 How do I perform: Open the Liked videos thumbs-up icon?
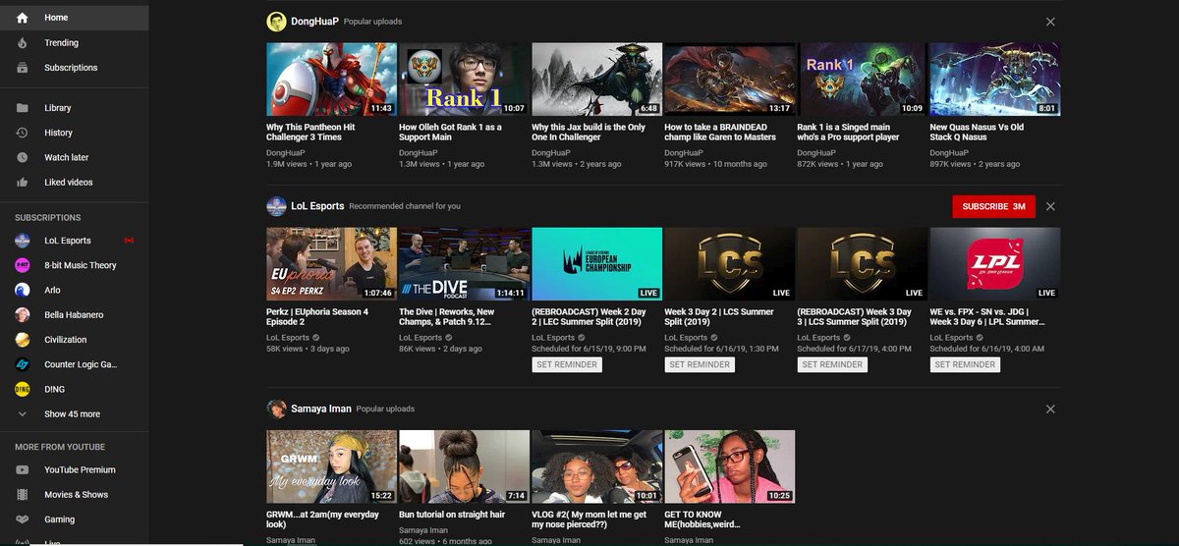click(22, 183)
